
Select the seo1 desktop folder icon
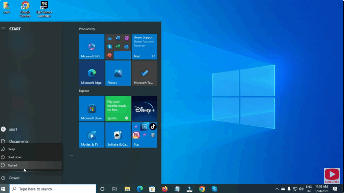(6, 8)
